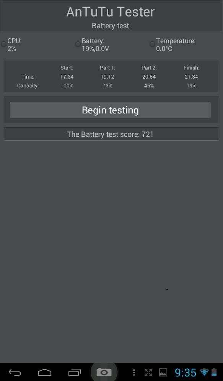Toggle the Battery indicator dot
223x381 pixels.
click(x=78, y=44)
